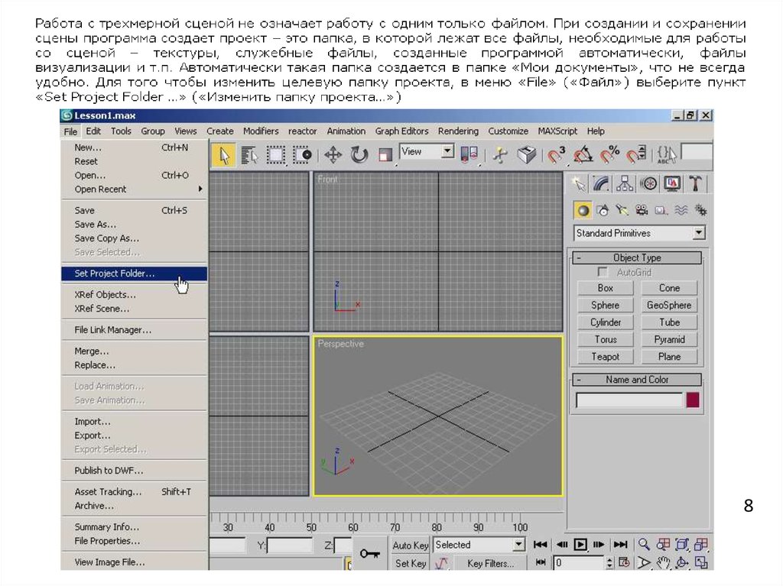Open the Modify panel tab
This screenshot has width=783, height=586.
602,183
